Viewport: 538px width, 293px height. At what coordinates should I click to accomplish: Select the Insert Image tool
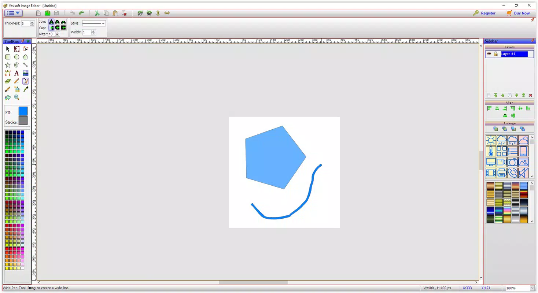25,73
